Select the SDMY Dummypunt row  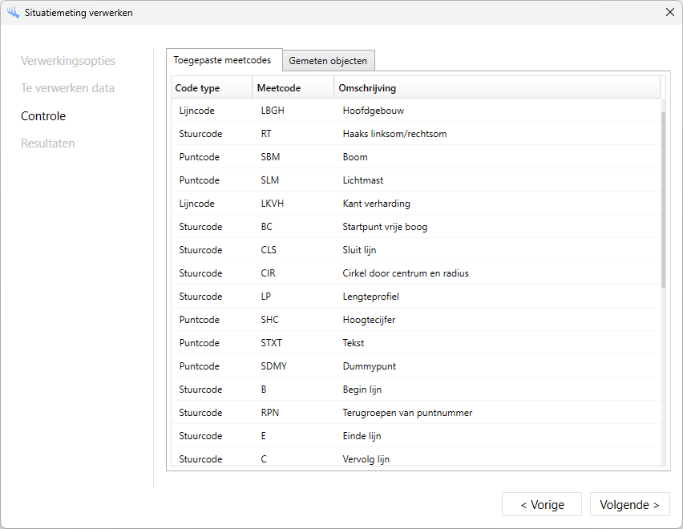point(415,366)
